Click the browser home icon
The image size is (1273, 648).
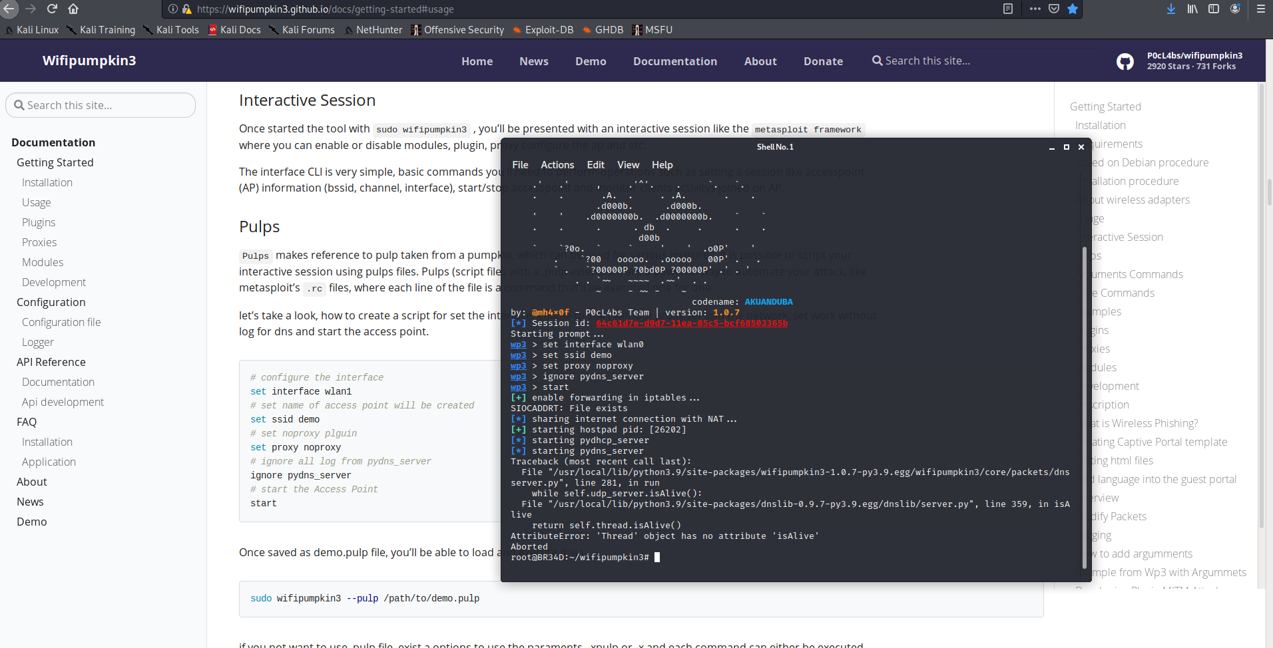(73, 9)
